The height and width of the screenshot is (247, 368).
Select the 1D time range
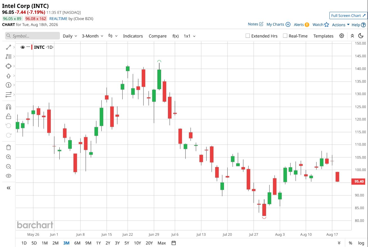pos(24,243)
